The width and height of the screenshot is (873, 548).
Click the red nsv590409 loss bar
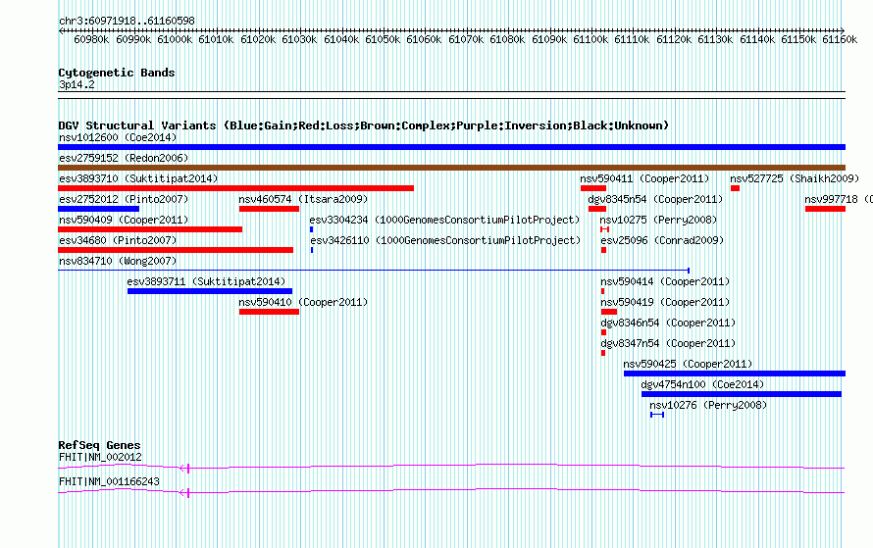[150, 229]
